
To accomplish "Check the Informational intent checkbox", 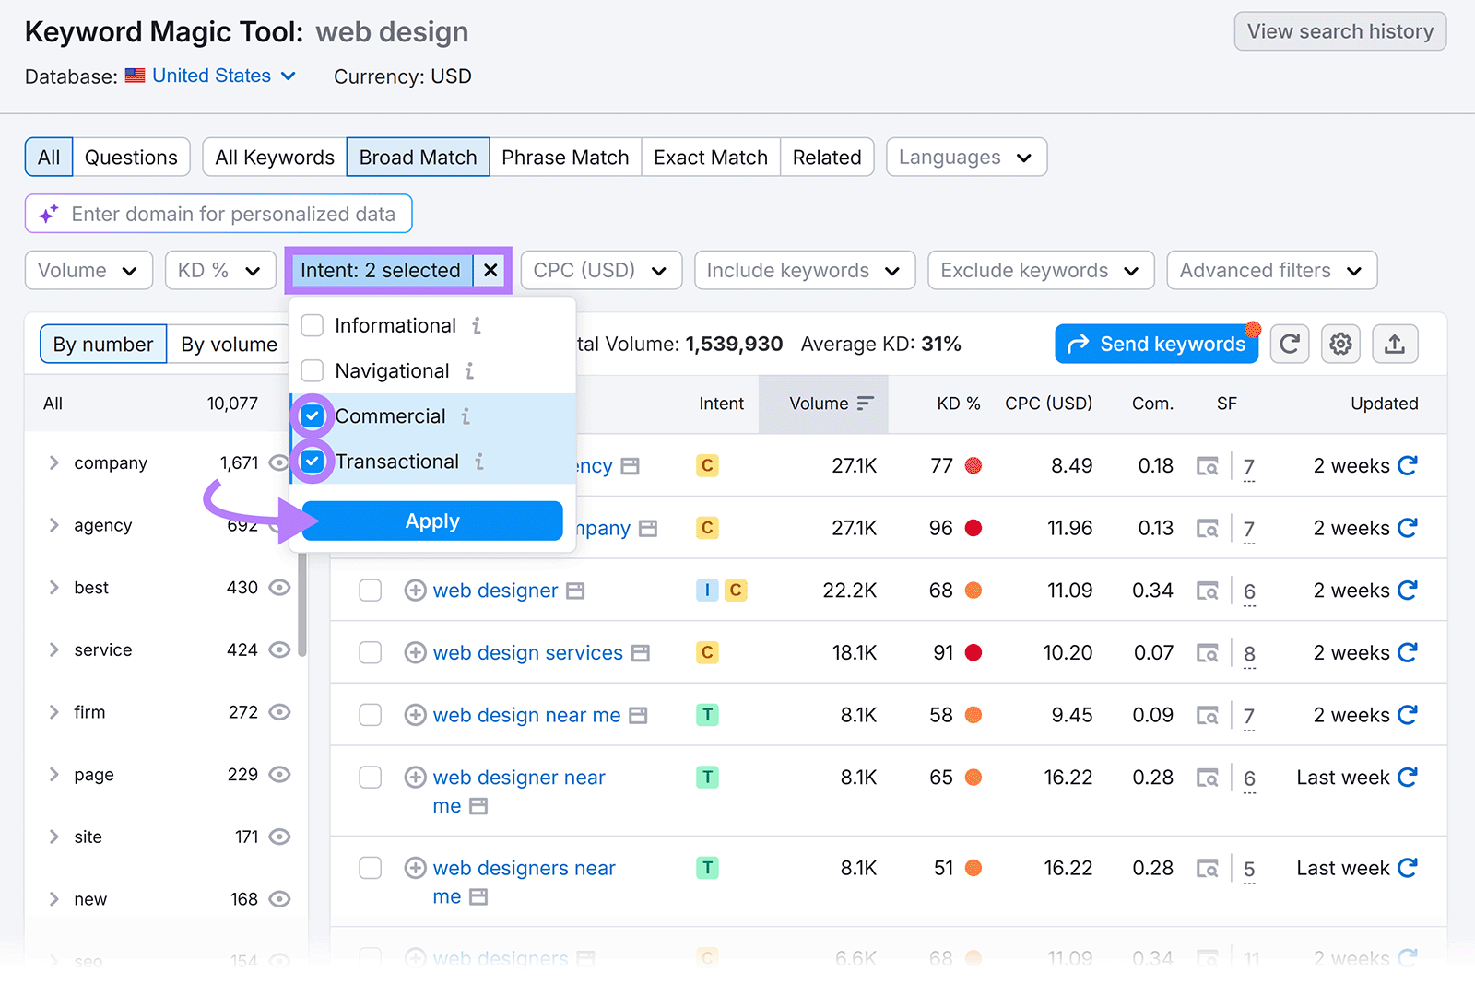I will [x=313, y=325].
